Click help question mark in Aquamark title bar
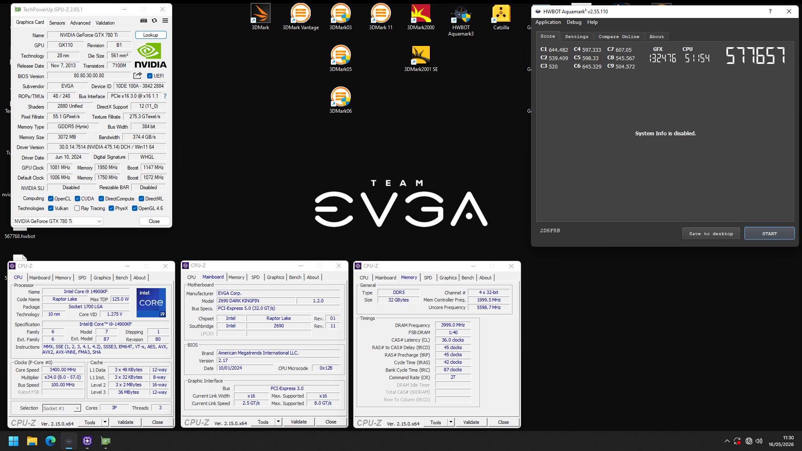Image resolution: width=802 pixels, height=451 pixels. pyautogui.click(x=770, y=11)
